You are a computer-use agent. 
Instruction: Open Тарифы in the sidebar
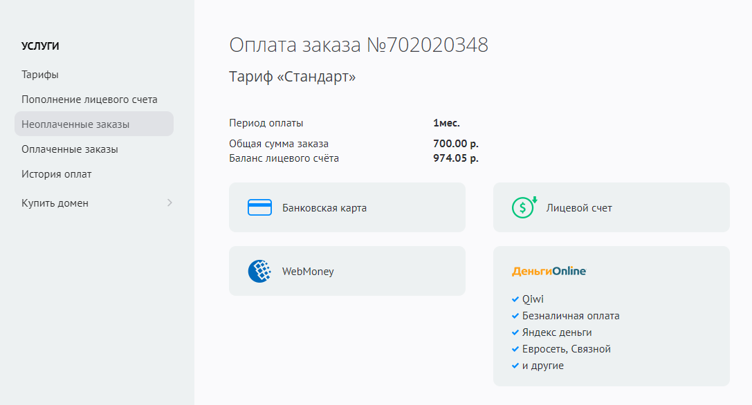pos(40,75)
